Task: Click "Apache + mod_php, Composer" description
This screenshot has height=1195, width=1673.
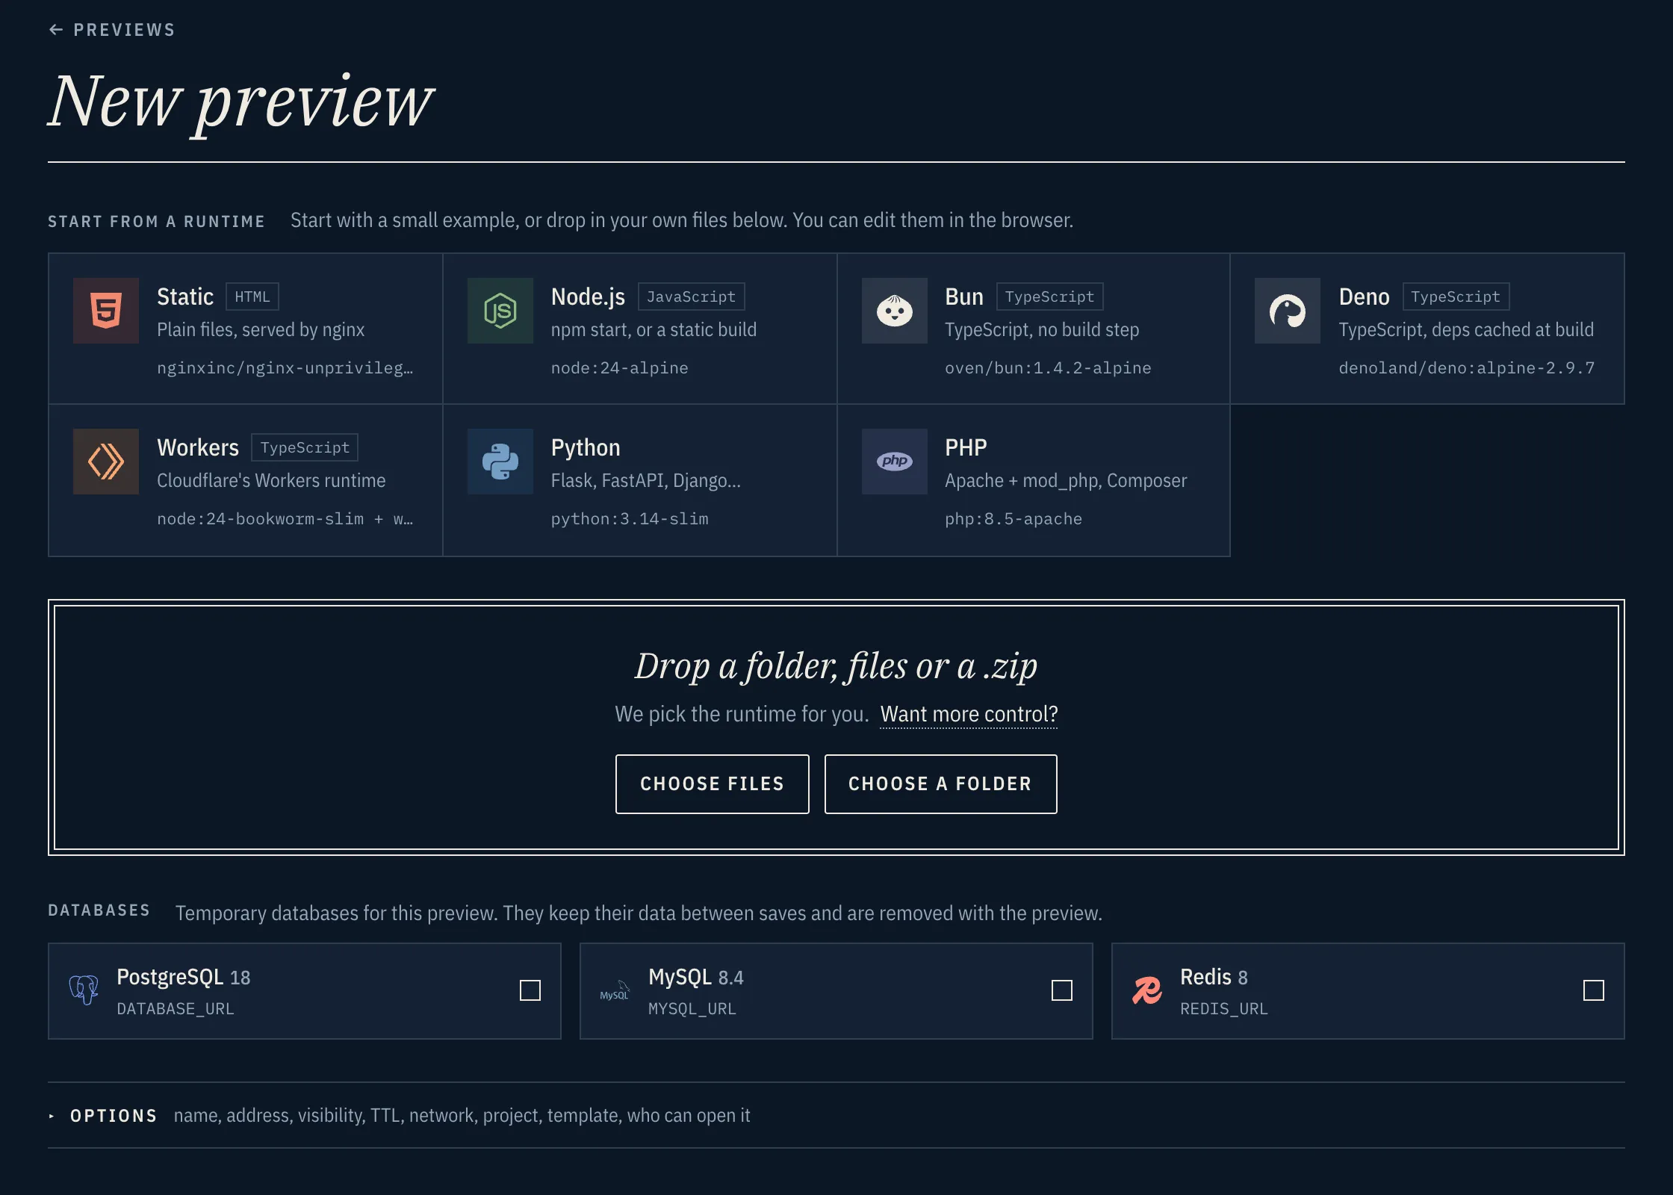Action: click(x=1066, y=481)
